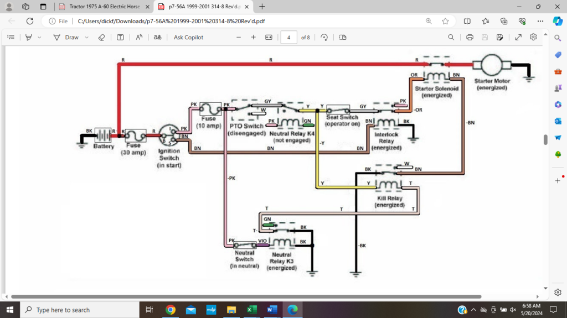
Task: Click the Fit to width icon
Action: 269,37
